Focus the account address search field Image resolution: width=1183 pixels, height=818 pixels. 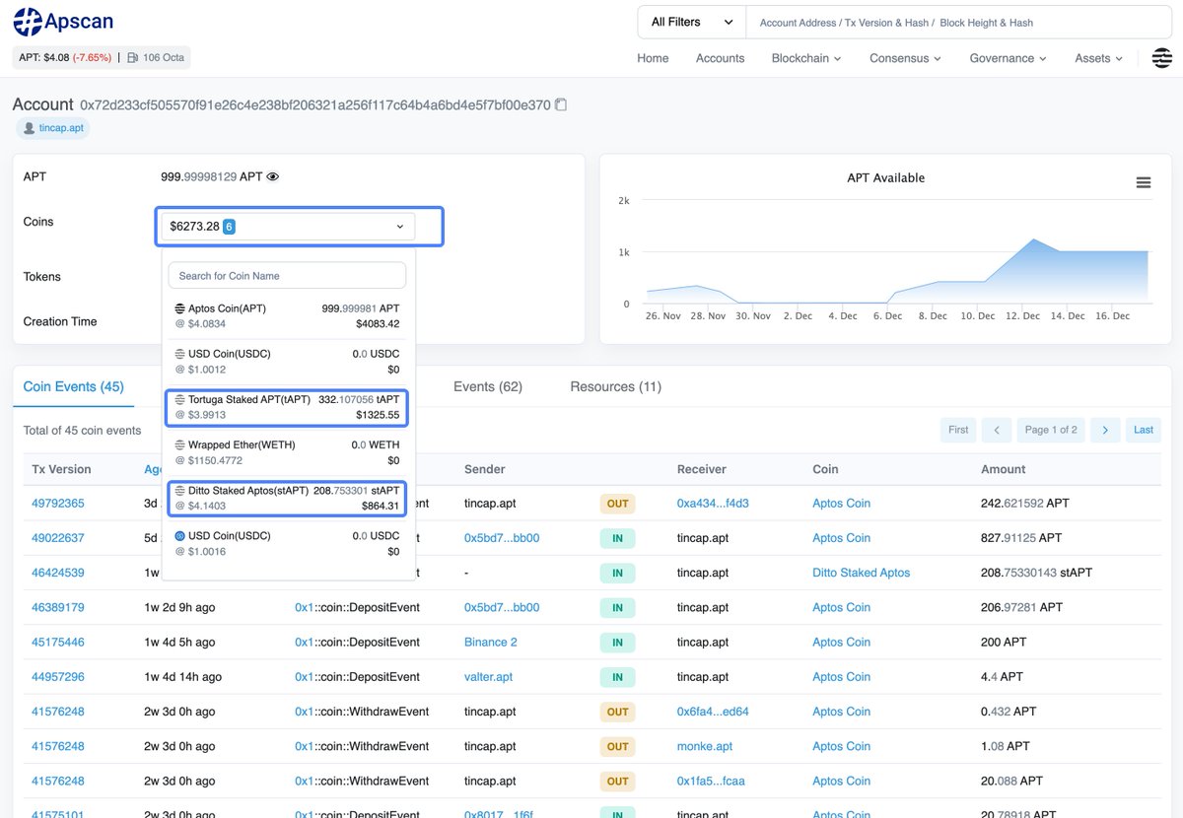click(x=956, y=22)
